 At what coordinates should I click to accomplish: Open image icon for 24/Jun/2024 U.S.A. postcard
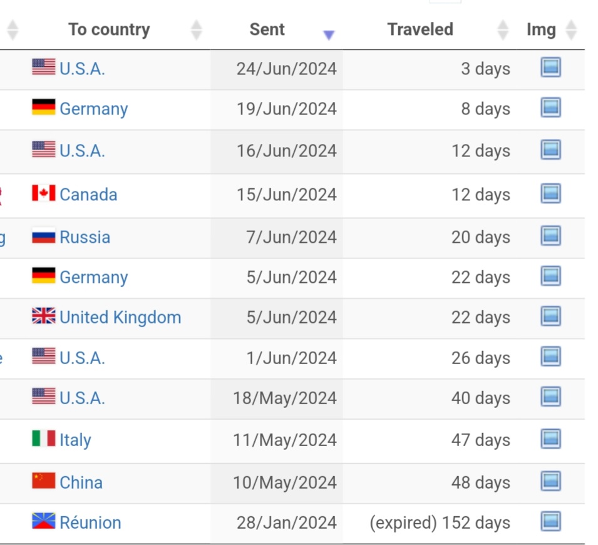coord(550,67)
